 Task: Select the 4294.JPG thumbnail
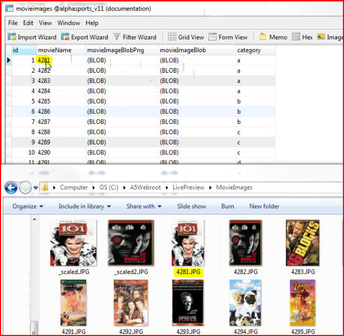coord(245,303)
